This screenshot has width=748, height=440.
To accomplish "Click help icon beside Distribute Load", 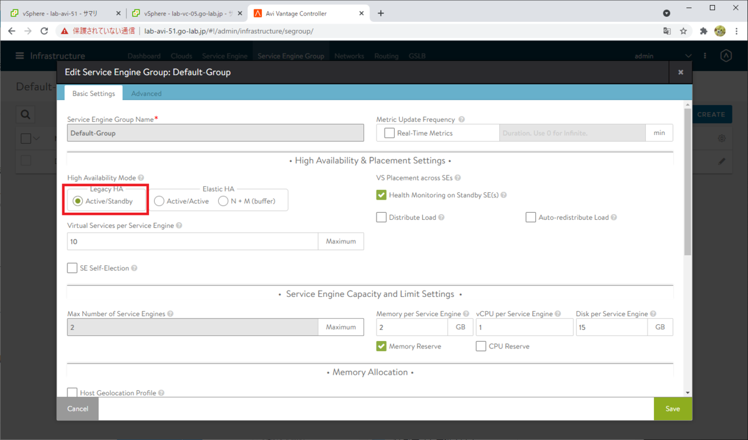I will (x=441, y=218).
